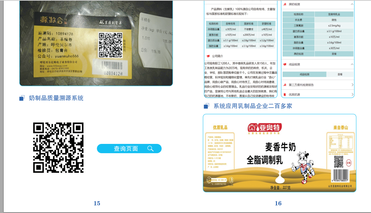Click the small QR code on milk label
Viewport: 371px width, 213px height.
(339, 162)
